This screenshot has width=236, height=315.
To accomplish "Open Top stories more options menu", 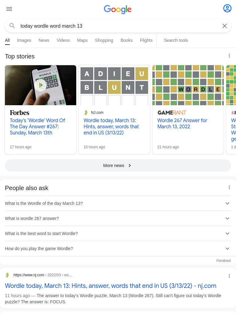I will (x=229, y=56).
